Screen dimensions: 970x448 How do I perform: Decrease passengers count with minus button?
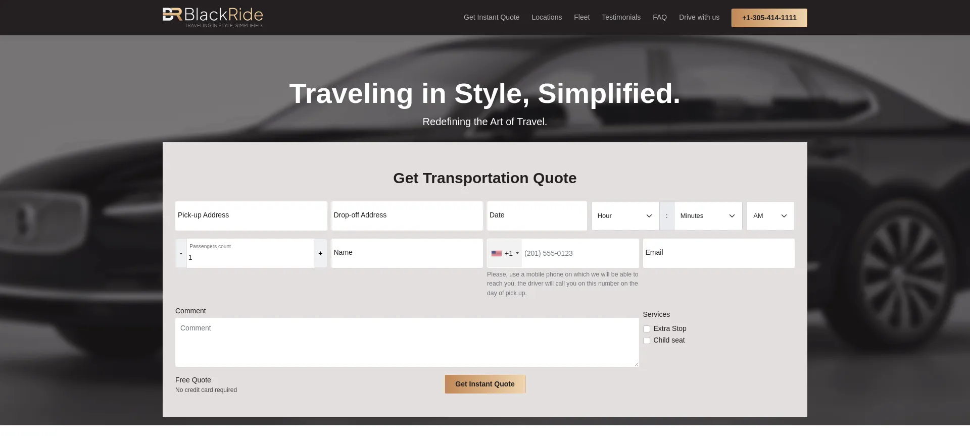181,253
